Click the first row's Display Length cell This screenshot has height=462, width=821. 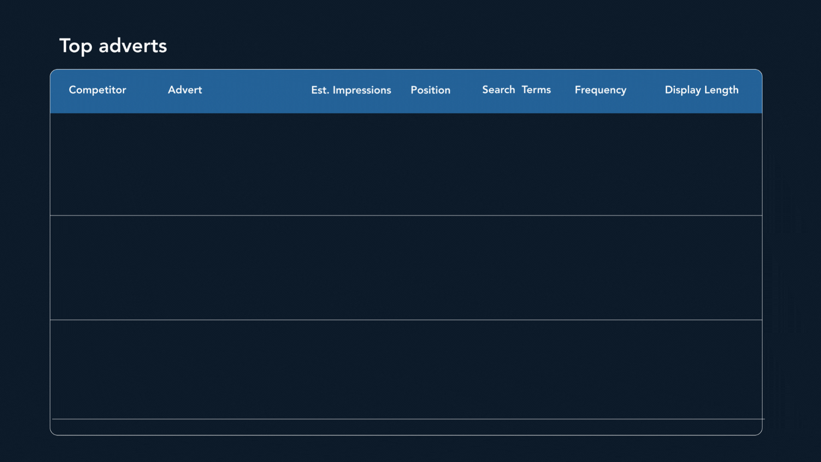(x=701, y=164)
